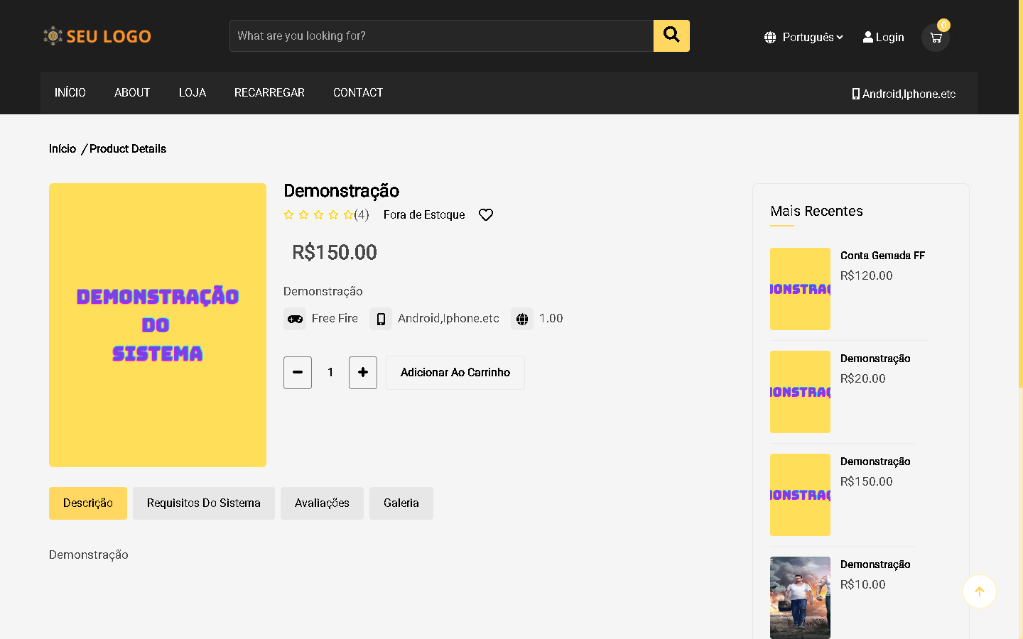Focus the 'What are you looking for?' search field
The height and width of the screenshot is (639, 1023).
point(440,36)
